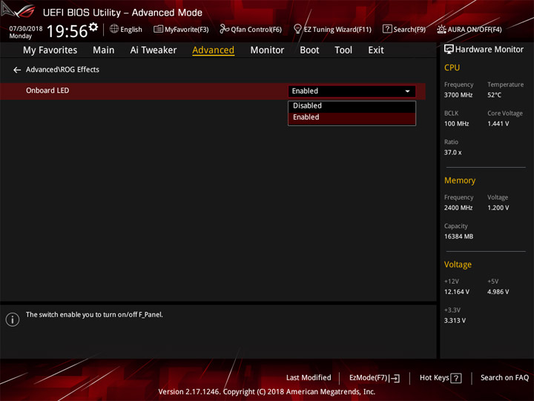
Task: Click Ratio value 37.0 x
Action: click(x=452, y=152)
